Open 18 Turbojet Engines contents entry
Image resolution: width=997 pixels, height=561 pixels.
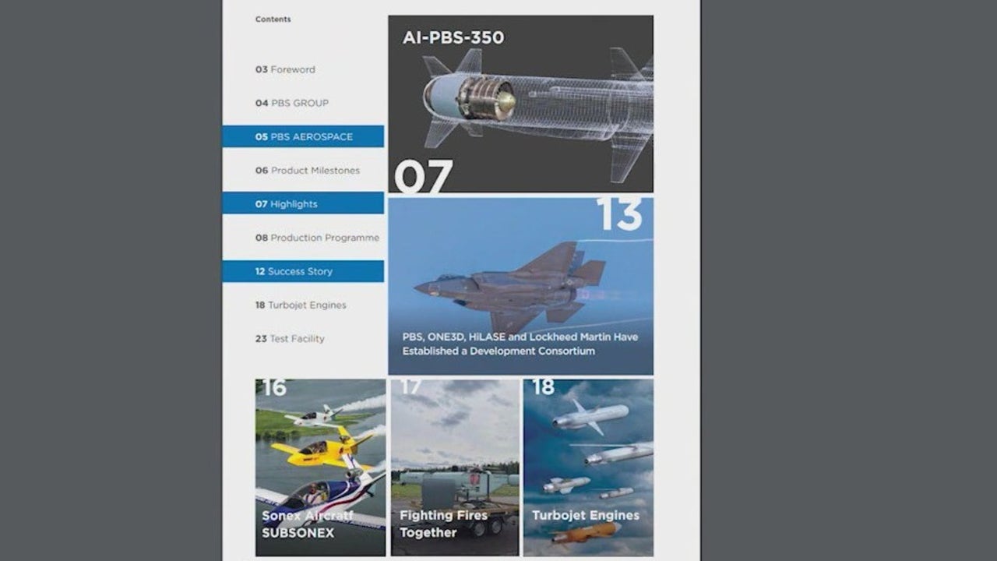(301, 305)
